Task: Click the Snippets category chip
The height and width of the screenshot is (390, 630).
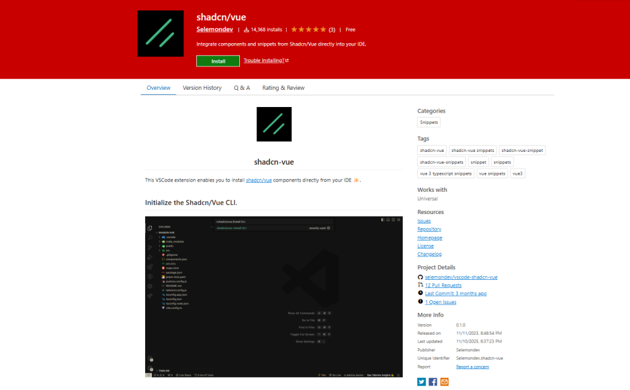Action: tap(429, 122)
